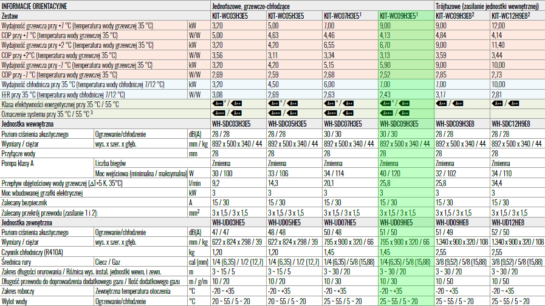Click pump input power '32 / 102'
545x306 pixels.
[x=446, y=173]
